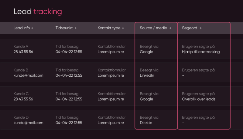
Task: Click Kunde A phone number 28 43 55 56
Action: [x=23, y=52]
